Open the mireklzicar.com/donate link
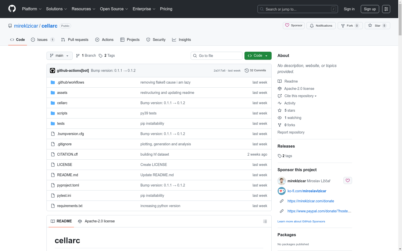The image size is (402, 251). pyautogui.click(x=311, y=201)
